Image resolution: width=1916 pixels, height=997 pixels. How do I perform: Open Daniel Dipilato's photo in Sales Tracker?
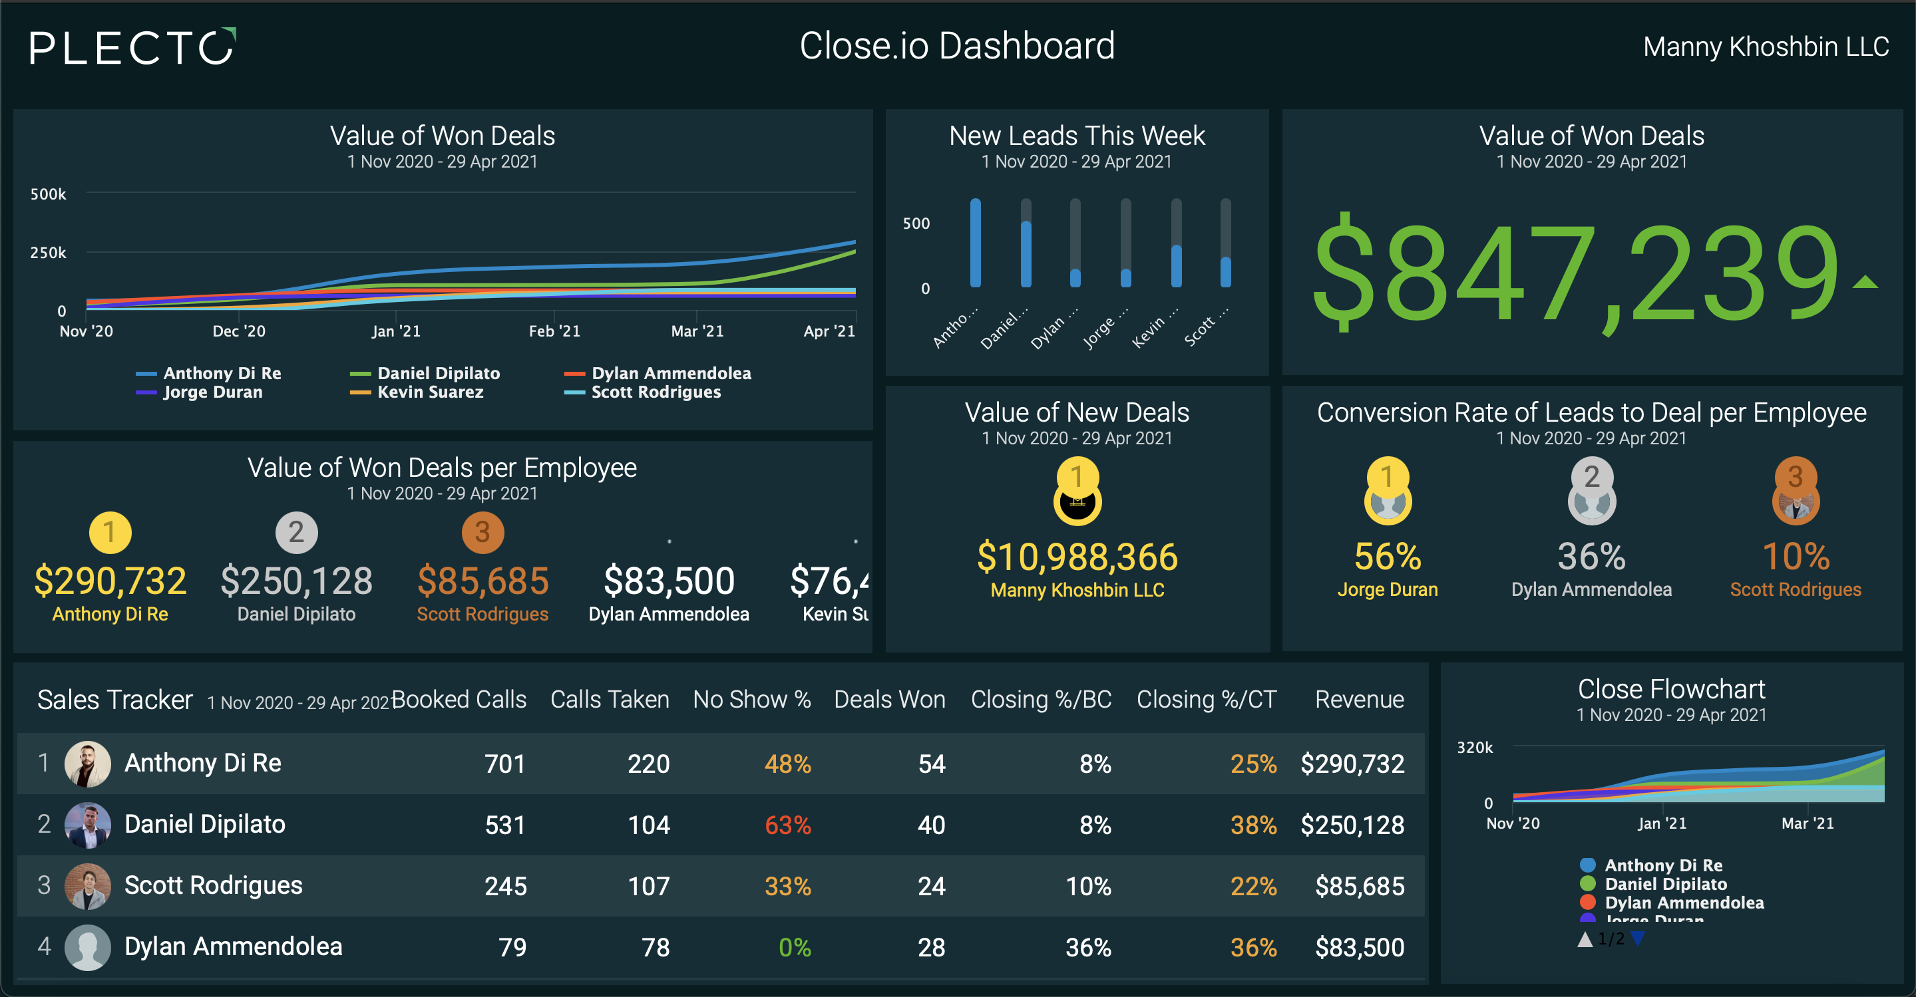[x=88, y=825]
